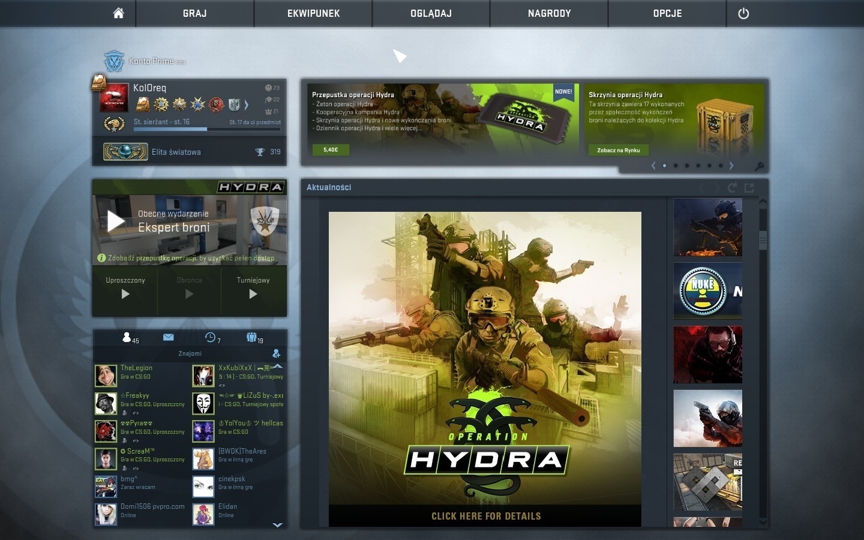Refresh the Aktualności news panel
Viewport: 864px width, 540px height.
pos(732,188)
